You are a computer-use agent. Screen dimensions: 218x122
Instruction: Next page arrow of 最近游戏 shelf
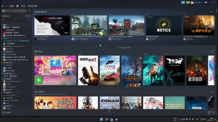(x=212, y=52)
